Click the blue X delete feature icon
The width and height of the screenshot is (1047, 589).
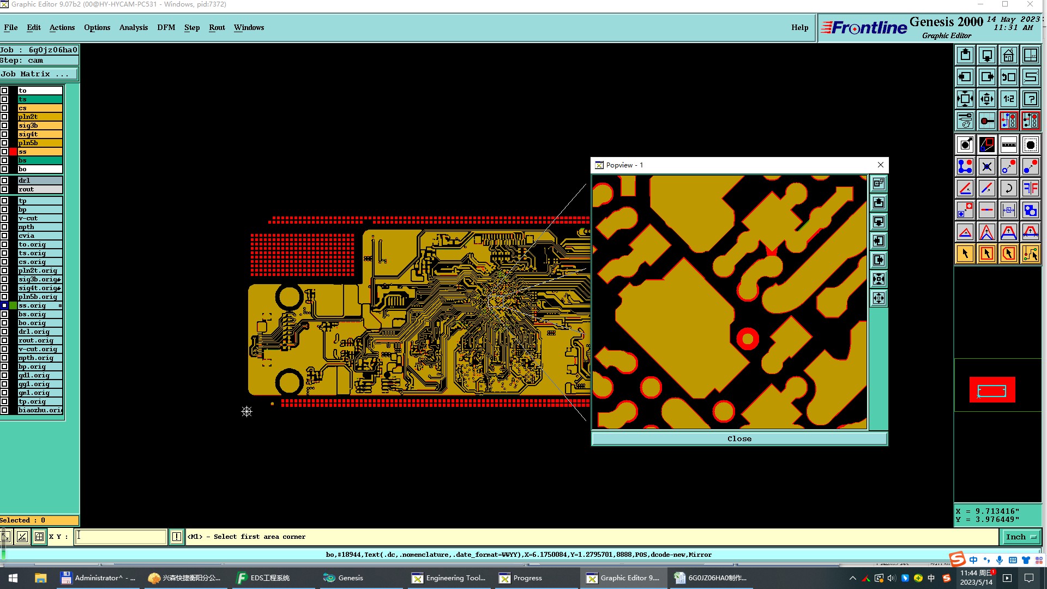(x=987, y=166)
